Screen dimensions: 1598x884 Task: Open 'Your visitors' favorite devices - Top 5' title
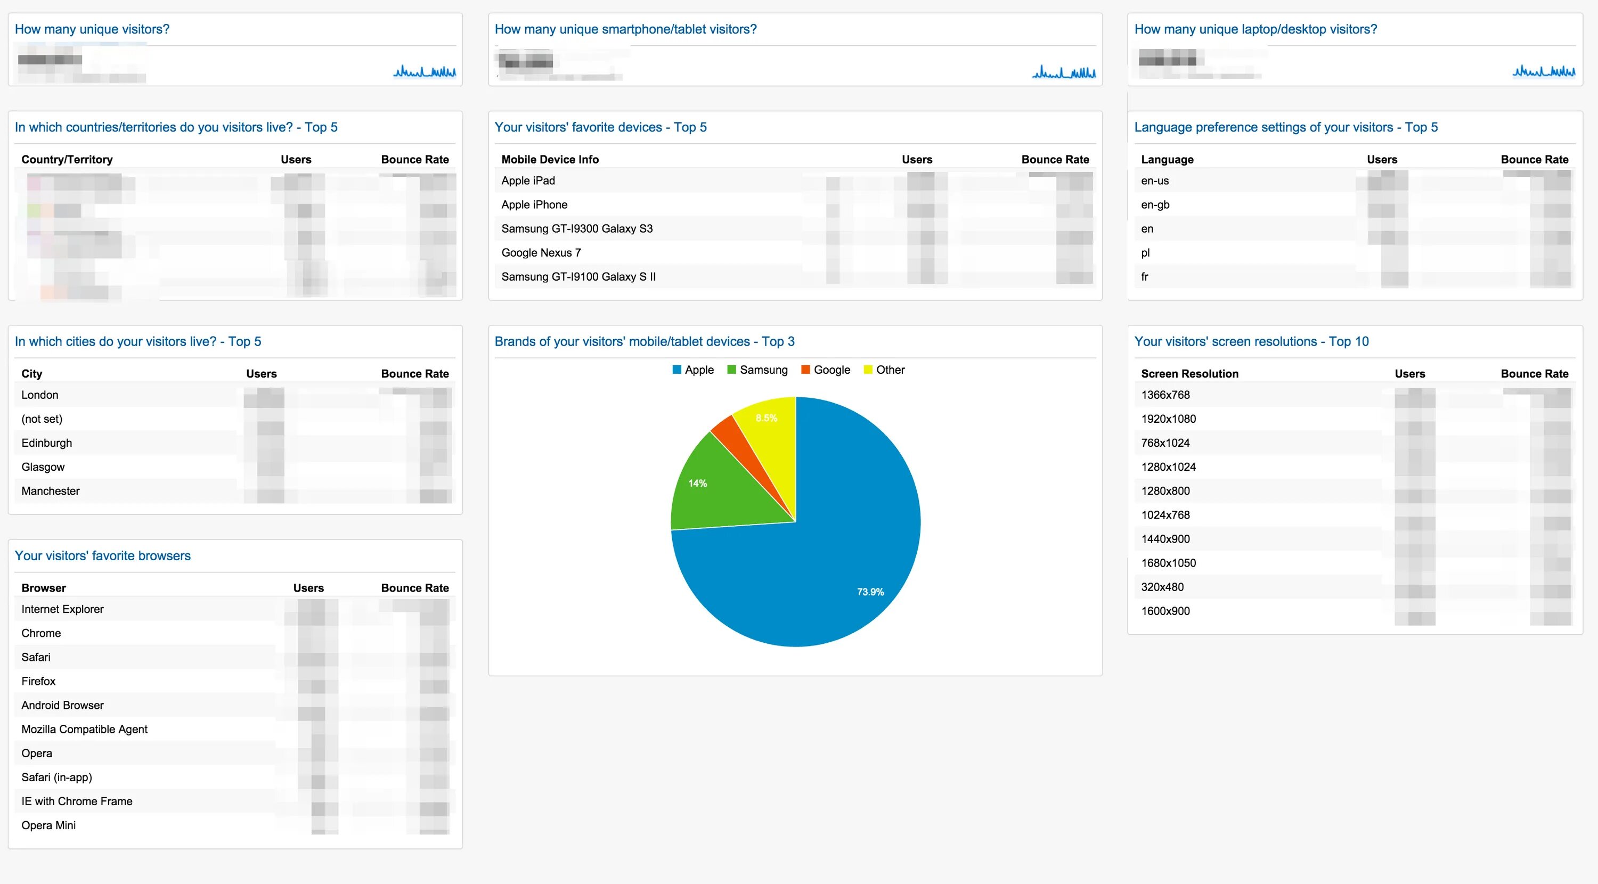600,127
